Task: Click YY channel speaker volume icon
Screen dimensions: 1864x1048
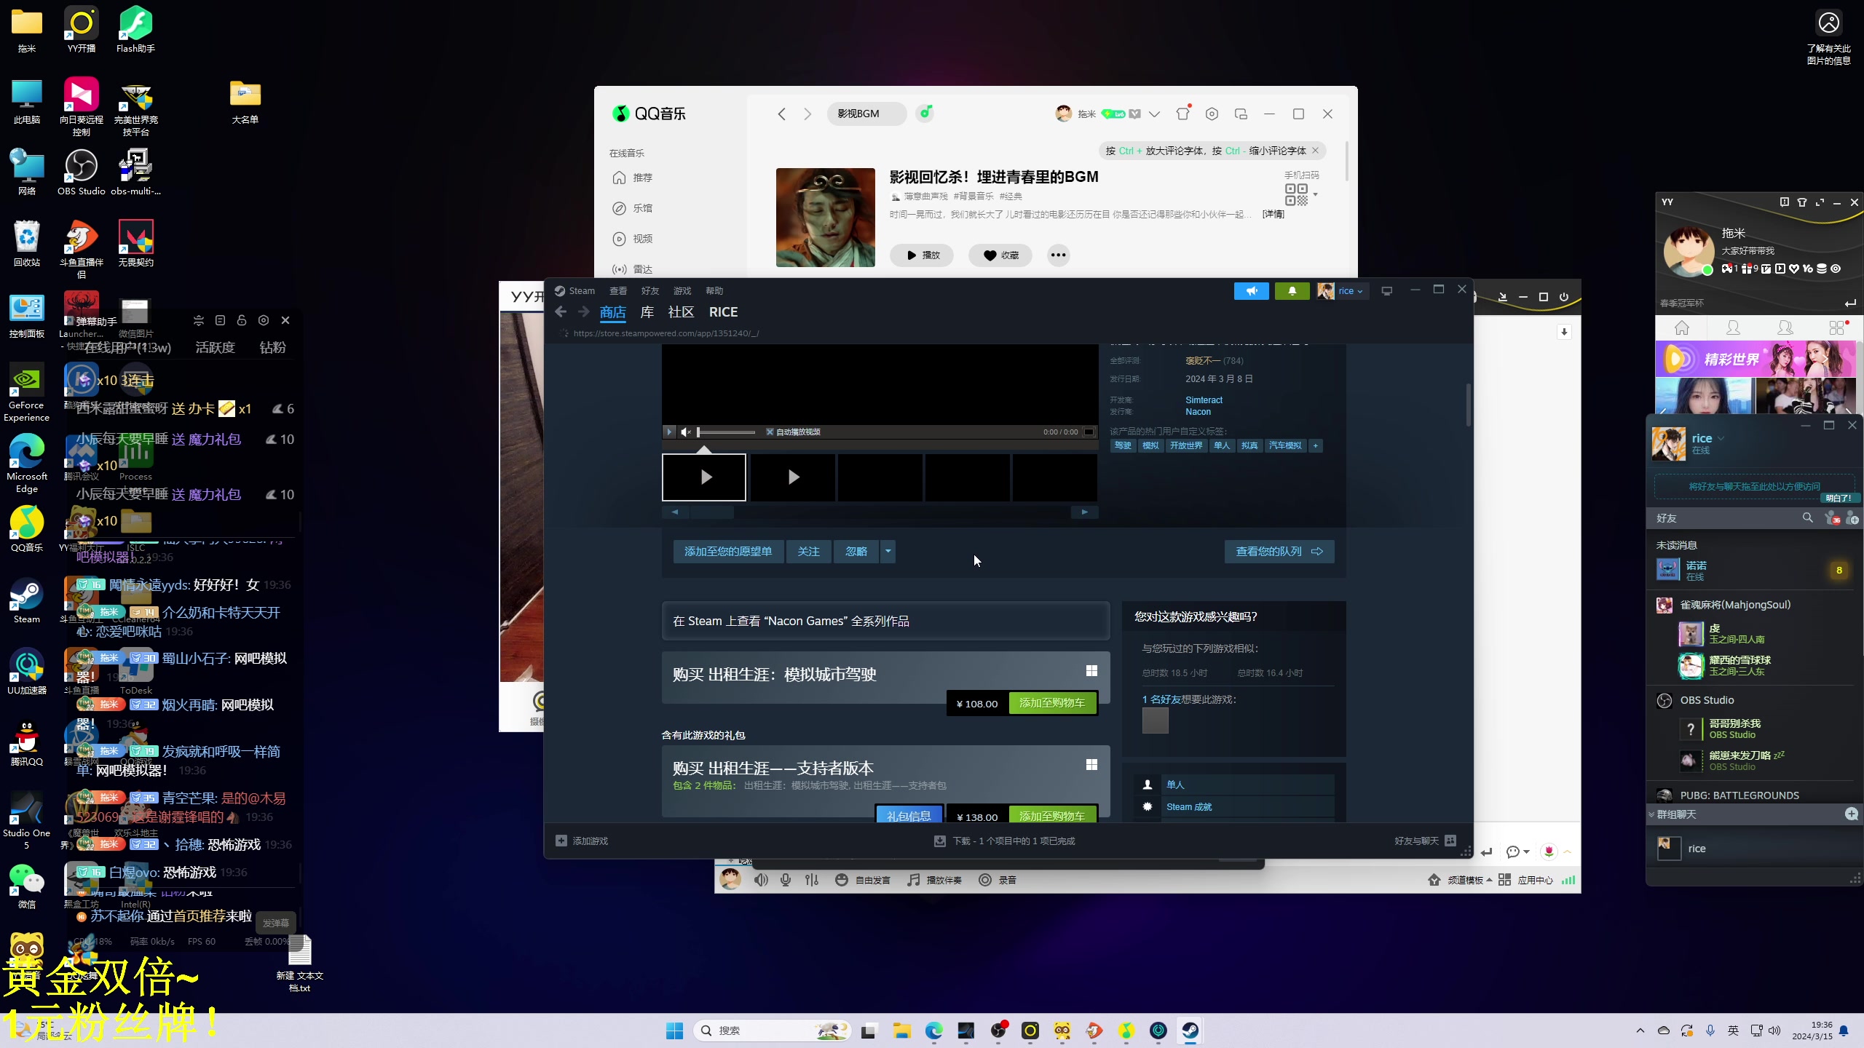Action: (x=761, y=880)
